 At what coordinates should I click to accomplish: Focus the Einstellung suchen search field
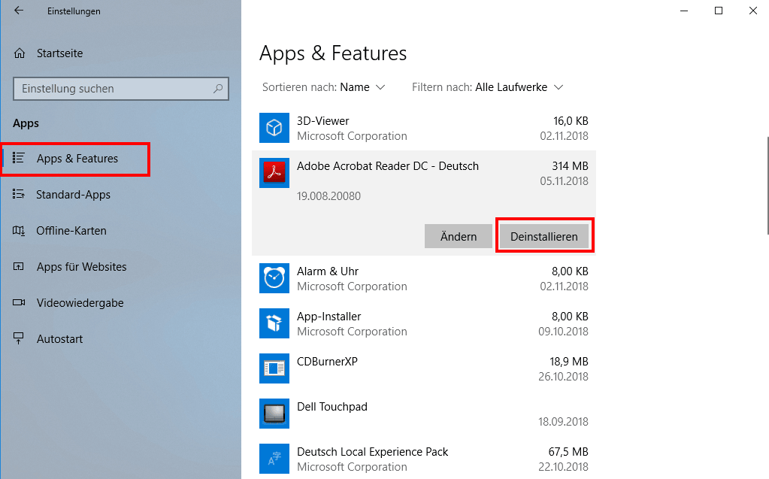point(113,89)
